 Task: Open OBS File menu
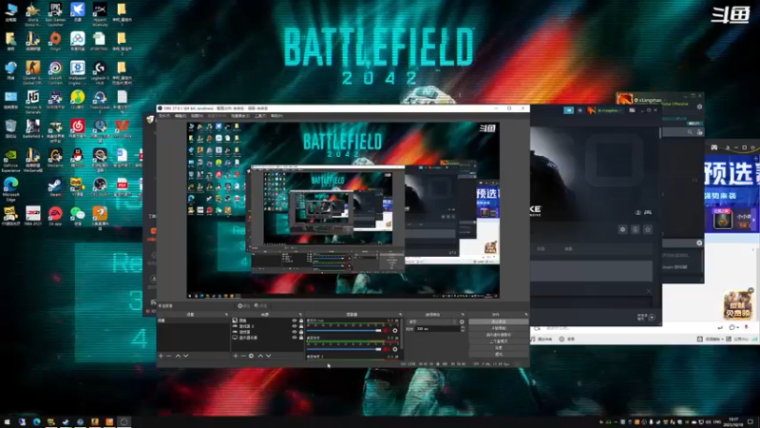pos(164,116)
